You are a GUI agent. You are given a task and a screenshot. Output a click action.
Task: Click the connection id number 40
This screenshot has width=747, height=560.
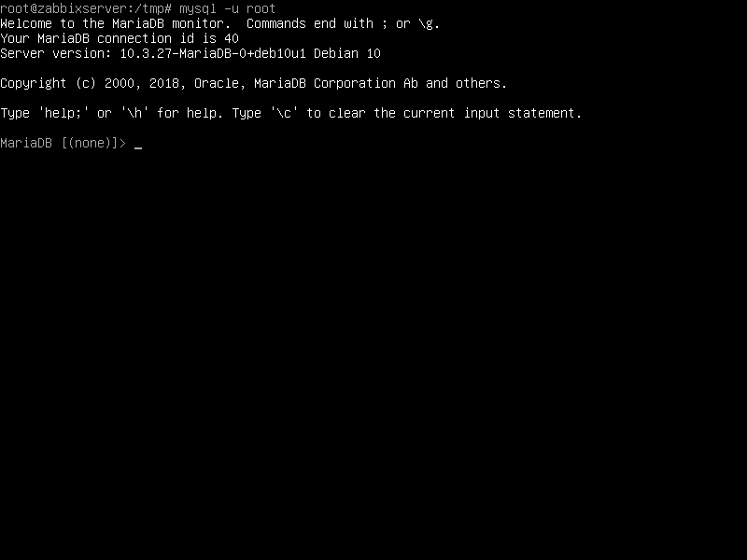tap(232, 38)
